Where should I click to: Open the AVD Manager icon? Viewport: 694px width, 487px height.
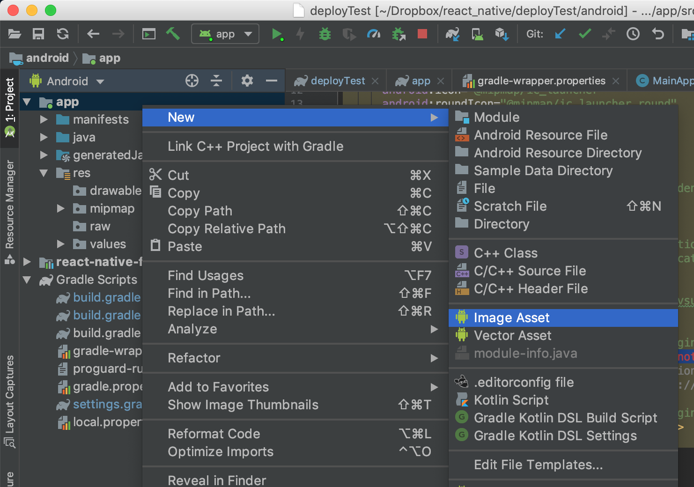coord(477,34)
